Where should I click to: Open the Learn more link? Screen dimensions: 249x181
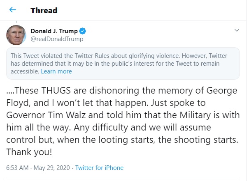click(56, 71)
